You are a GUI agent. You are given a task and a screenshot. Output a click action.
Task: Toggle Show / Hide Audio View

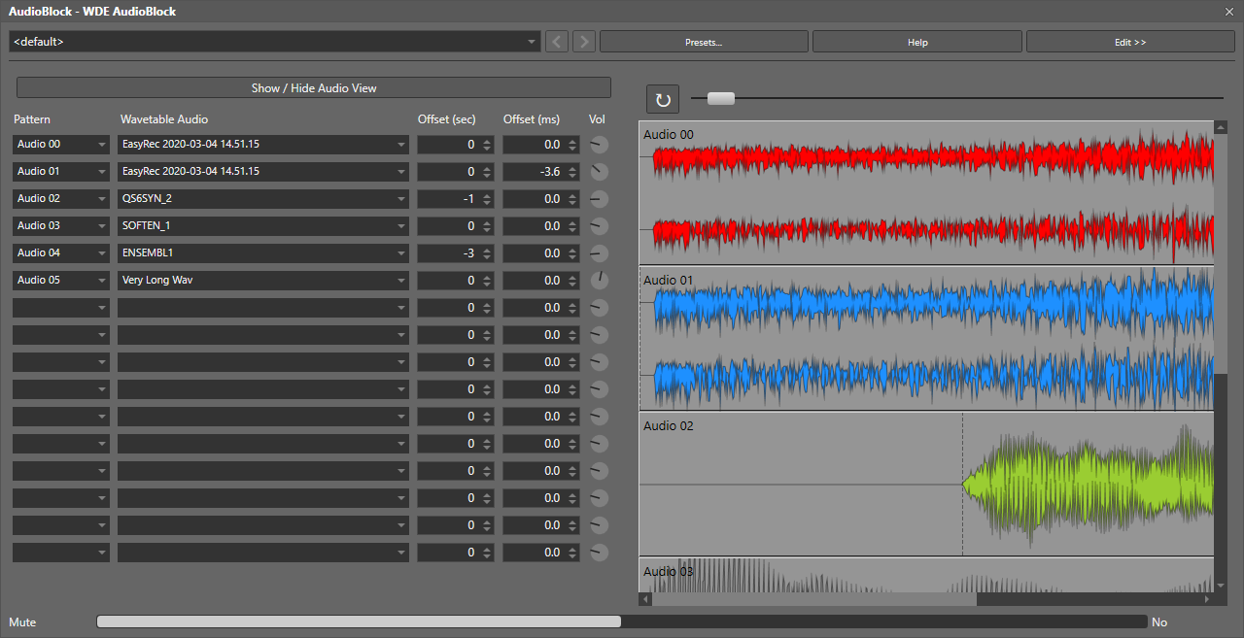[x=313, y=87]
